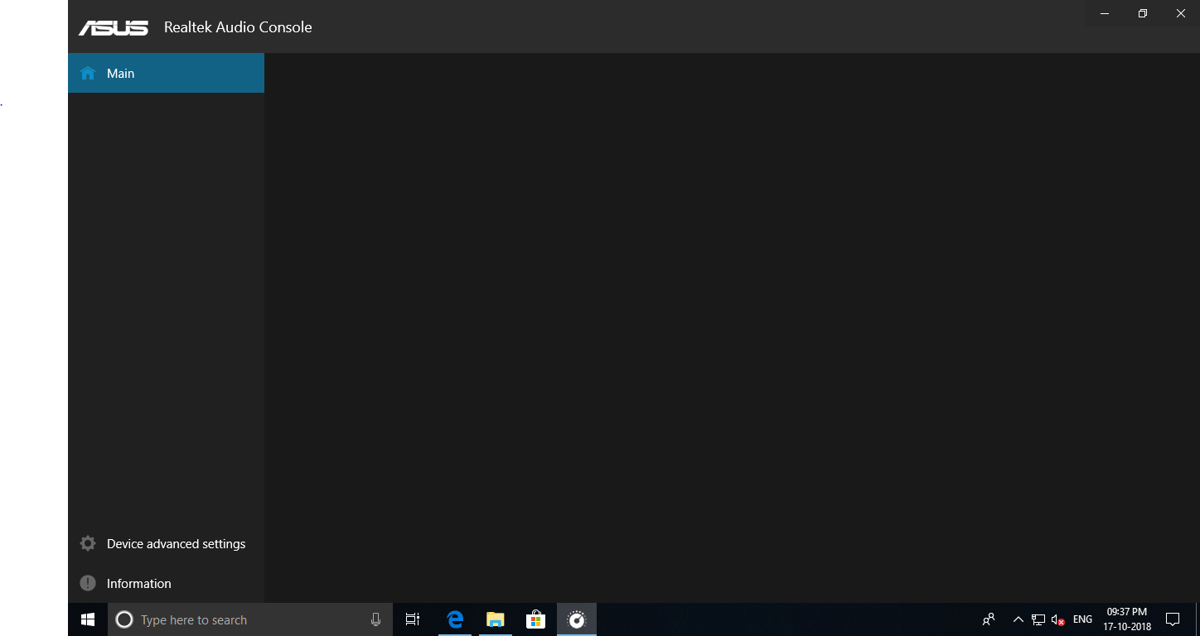Expand the hidden tray icons chevron
This screenshot has height=636, width=1200.
pos(1019,619)
